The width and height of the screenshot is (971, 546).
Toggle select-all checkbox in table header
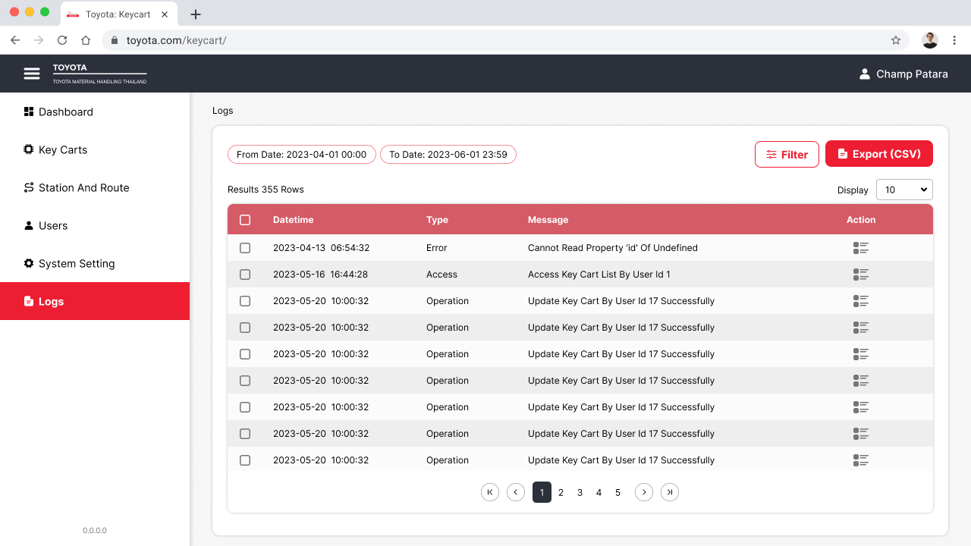[x=245, y=220]
